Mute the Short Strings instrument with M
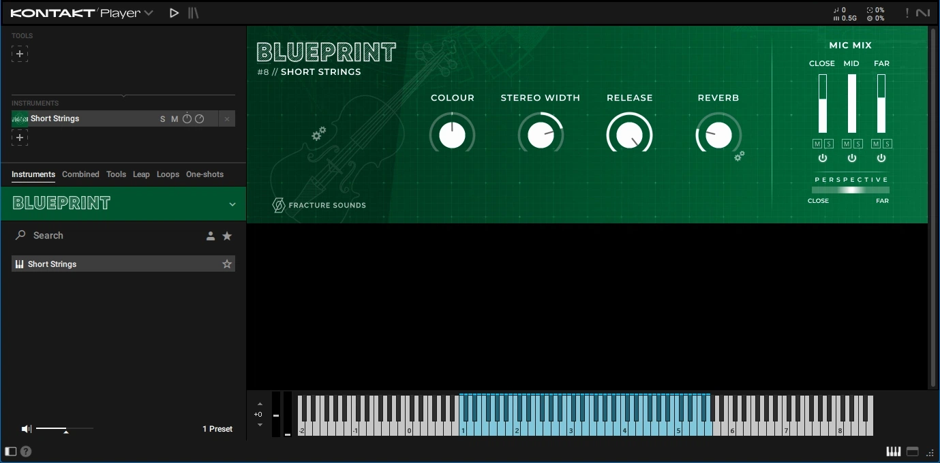The height and width of the screenshot is (463, 940). pyautogui.click(x=175, y=119)
